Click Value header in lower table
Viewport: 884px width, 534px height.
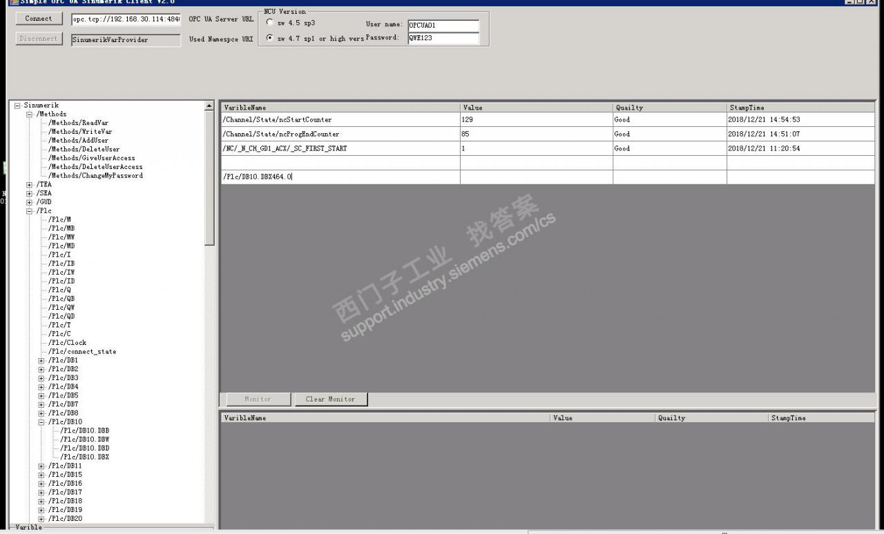(x=603, y=418)
